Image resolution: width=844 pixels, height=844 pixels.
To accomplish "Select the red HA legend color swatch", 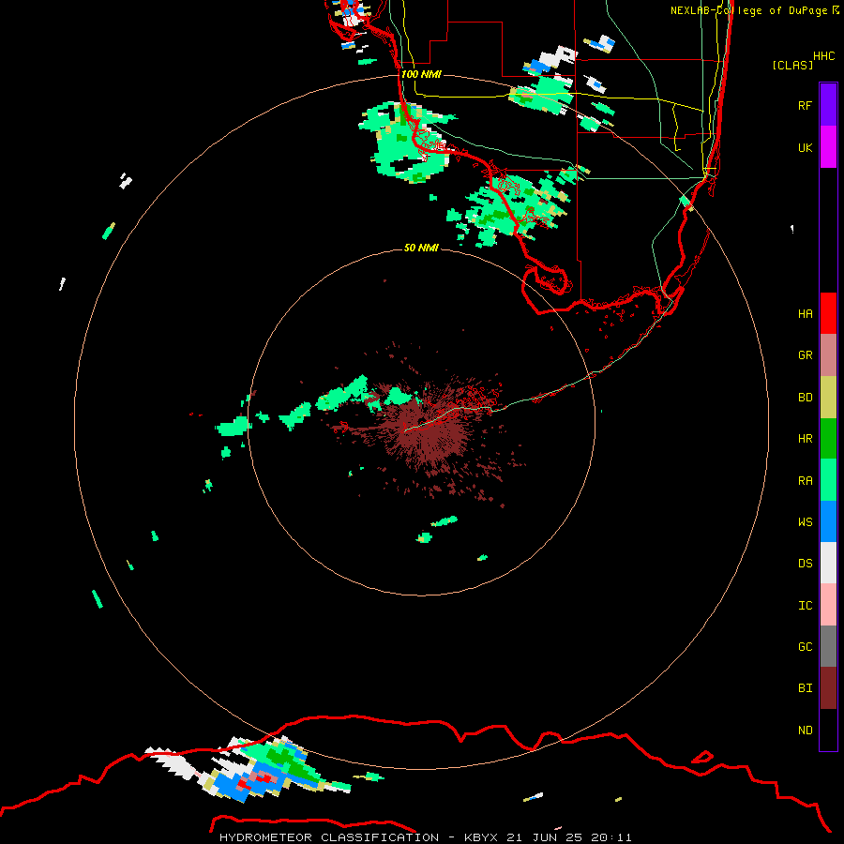I will click(x=828, y=313).
